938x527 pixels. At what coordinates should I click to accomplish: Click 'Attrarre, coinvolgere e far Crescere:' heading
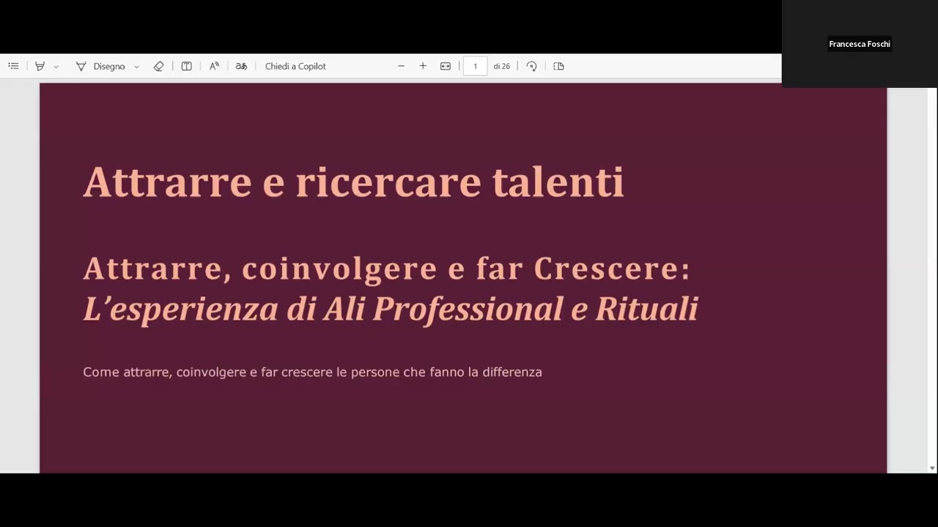[387, 269]
